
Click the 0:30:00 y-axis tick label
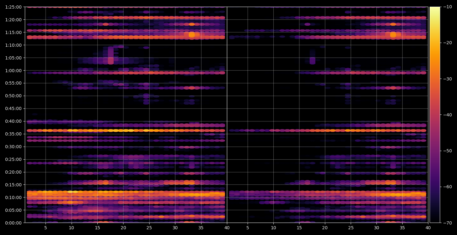(13, 147)
